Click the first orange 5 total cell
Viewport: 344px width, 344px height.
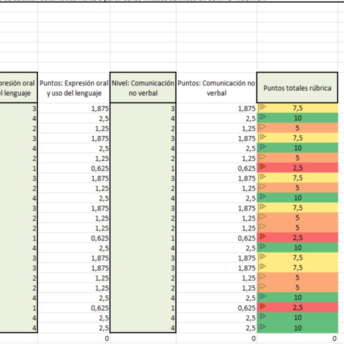click(298, 128)
